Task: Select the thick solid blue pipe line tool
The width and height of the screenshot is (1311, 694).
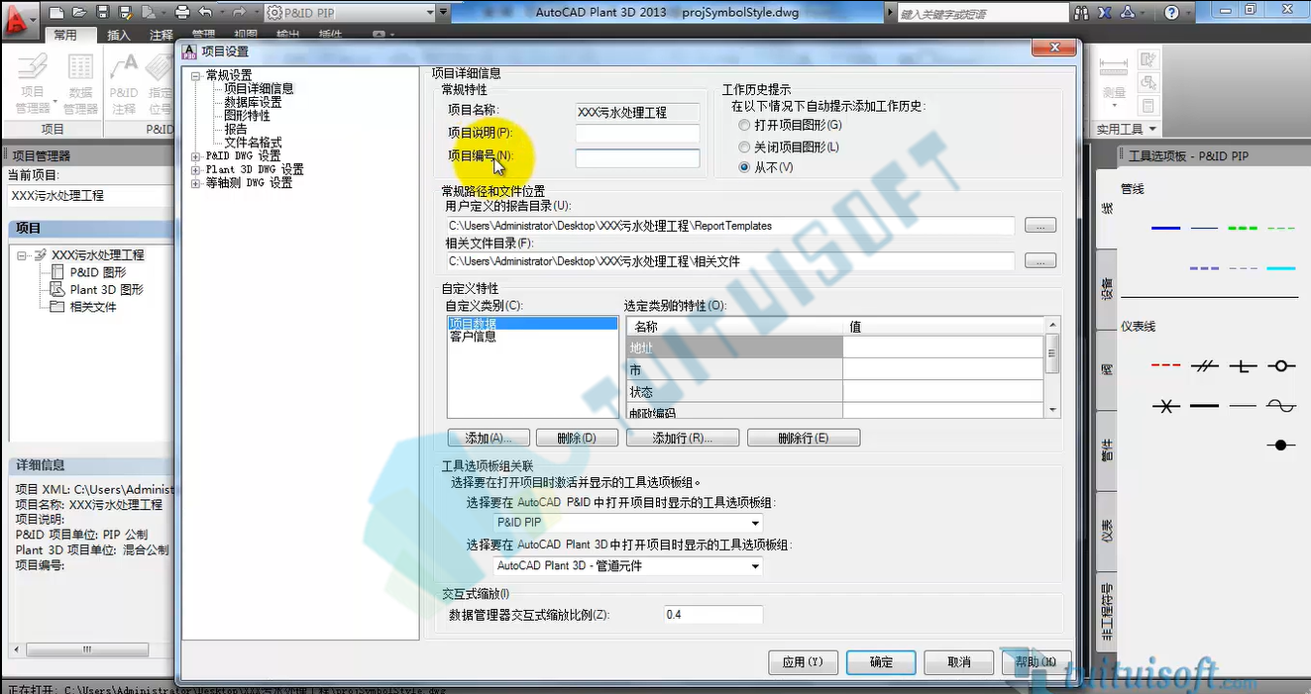Action: point(1166,229)
